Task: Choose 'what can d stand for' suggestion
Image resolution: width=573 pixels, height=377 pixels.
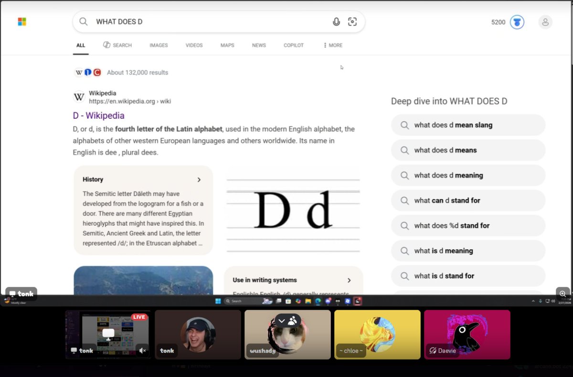Action: pyautogui.click(x=468, y=200)
